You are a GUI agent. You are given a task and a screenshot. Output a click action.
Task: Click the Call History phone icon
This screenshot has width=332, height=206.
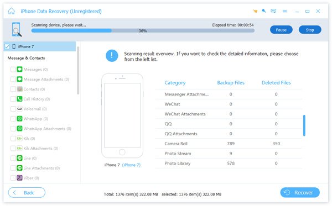(20, 99)
